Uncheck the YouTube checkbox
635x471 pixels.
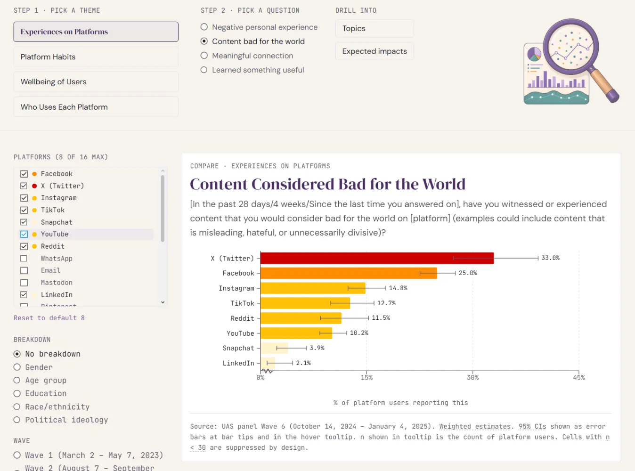(24, 234)
